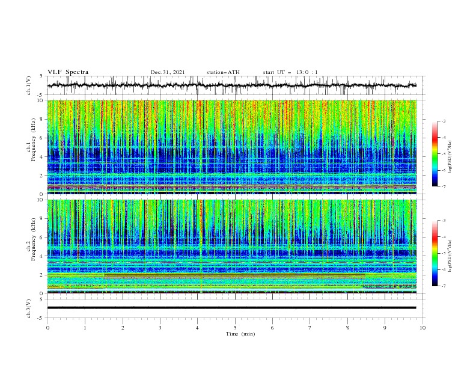Screen dimensions: 476x368
Task: Click the 'Time (min)' axis label
Action: pos(240,334)
